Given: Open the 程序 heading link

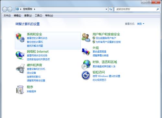Looking at the screenshot, I should (30, 87).
